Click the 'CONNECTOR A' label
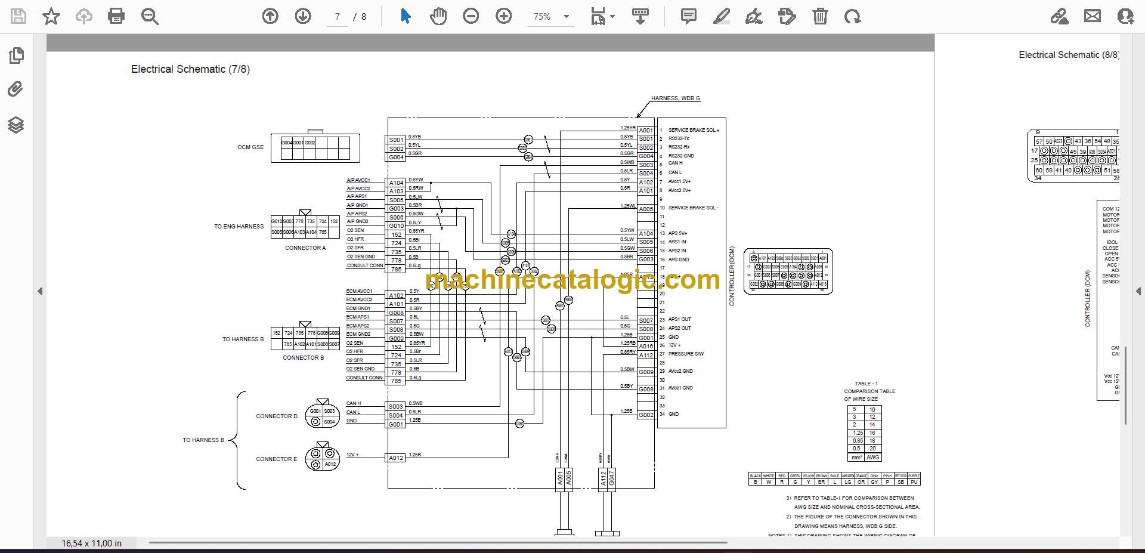This screenshot has width=1145, height=553. [x=305, y=248]
